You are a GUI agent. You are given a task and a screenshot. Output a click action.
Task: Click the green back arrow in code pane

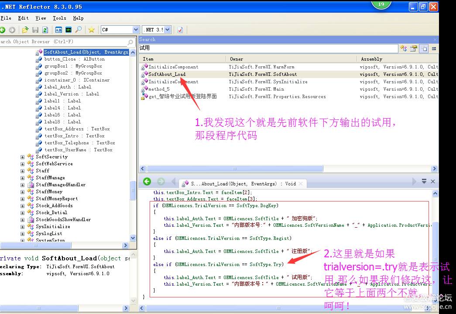[147, 181]
